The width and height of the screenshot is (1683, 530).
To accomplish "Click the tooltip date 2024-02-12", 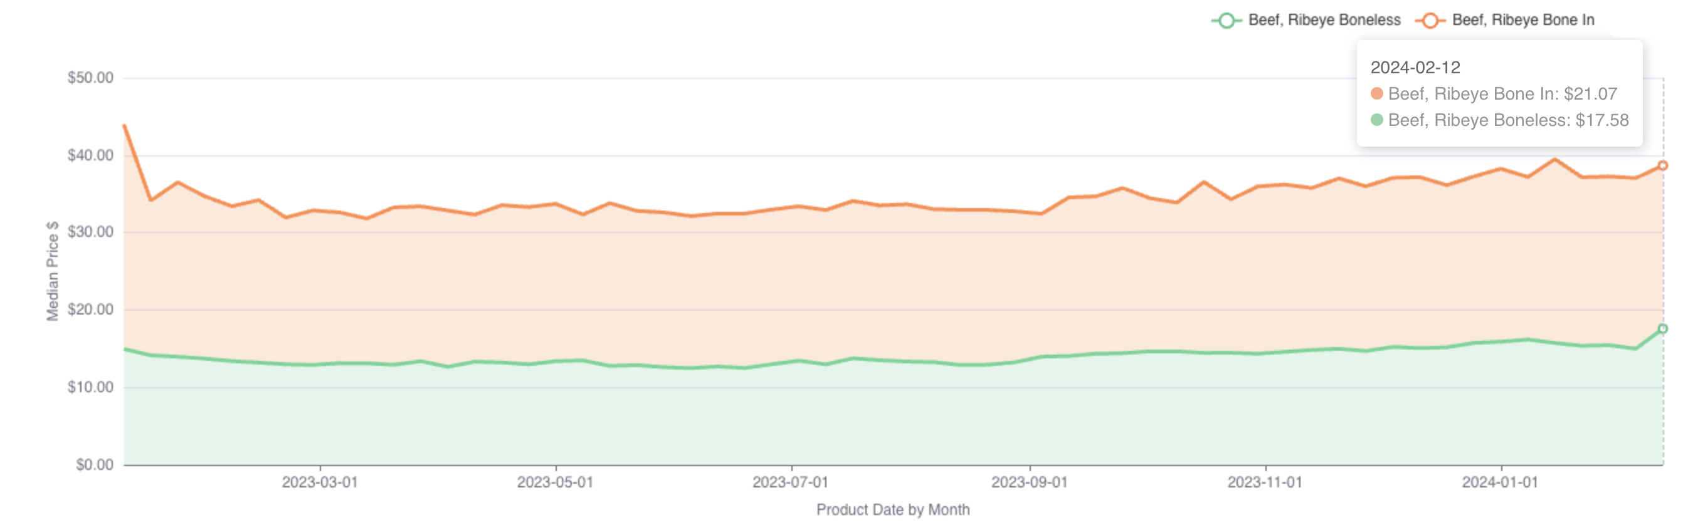I will tap(1415, 67).
